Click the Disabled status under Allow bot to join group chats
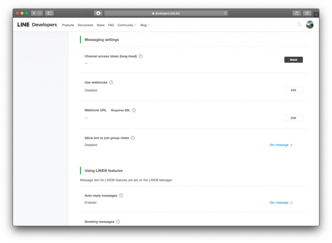 point(91,145)
